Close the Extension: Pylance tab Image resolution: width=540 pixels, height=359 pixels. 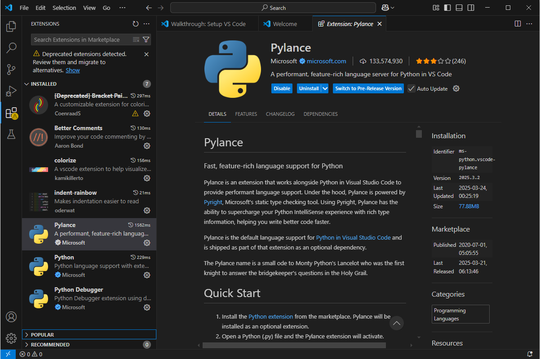379,24
